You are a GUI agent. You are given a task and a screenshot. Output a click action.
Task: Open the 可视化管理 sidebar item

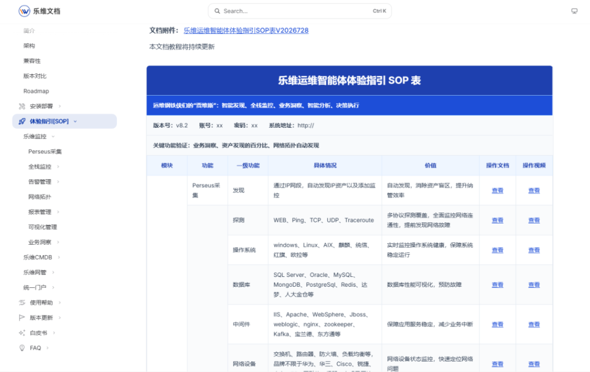pyautogui.click(x=43, y=227)
